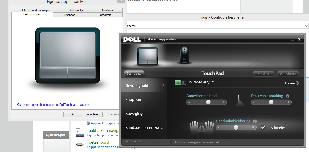
Task: Lower Druk van aanraking with minus button
Action: [x=254, y=102]
